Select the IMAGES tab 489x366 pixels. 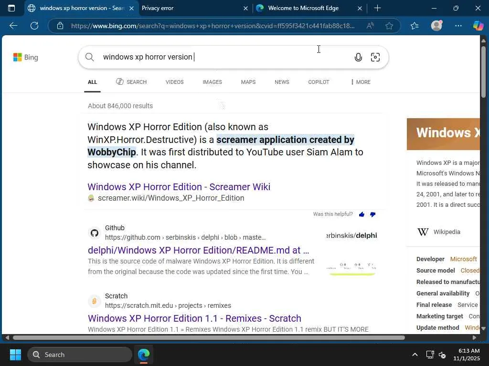[x=213, y=82]
